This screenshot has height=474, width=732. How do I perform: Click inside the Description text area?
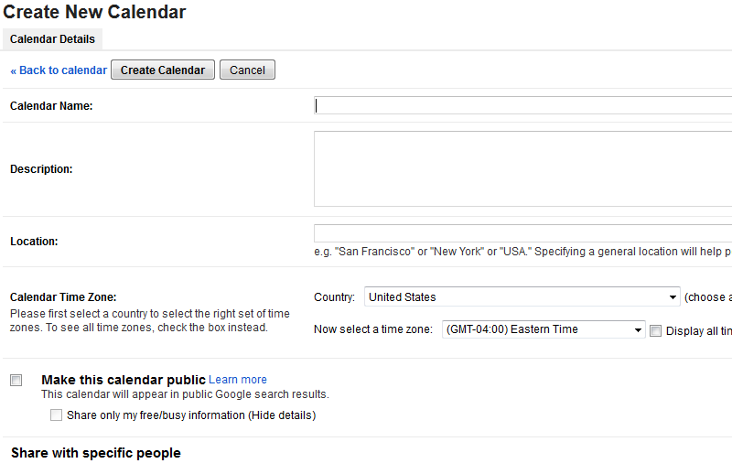pos(522,168)
